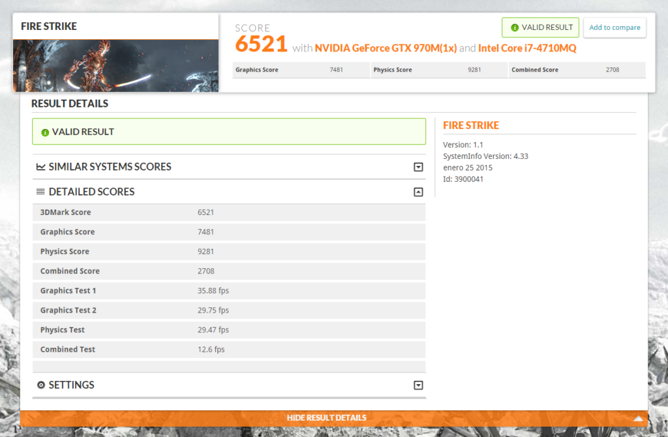The height and width of the screenshot is (437, 668).
Task: Click the chart icon beside Similar Systems Scores
Action: (41, 167)
